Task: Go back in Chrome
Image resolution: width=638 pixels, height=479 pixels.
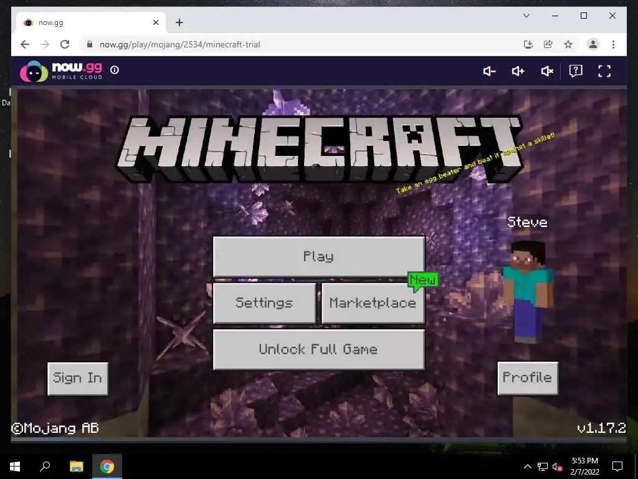Action: click(x=25, y=44)
